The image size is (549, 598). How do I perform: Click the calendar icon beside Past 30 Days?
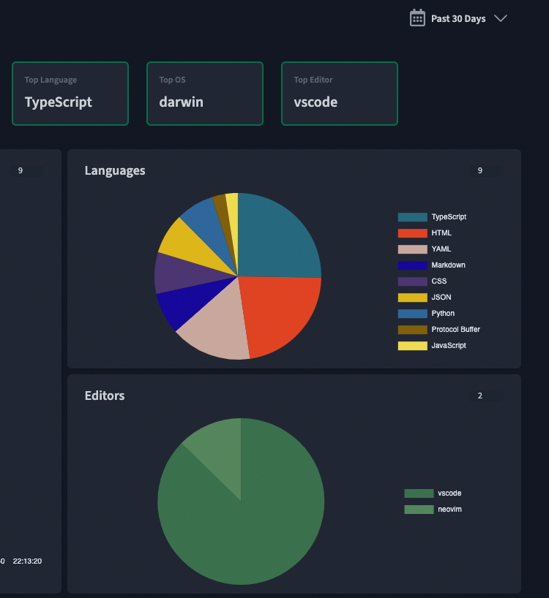pyautogui.click(x=417, y=18)
